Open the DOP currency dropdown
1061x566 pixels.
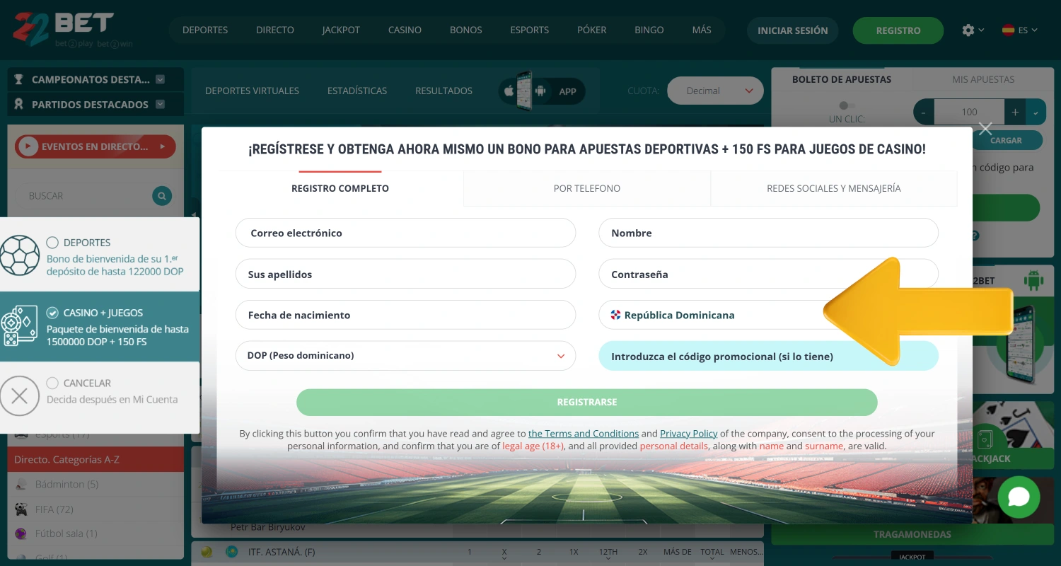point(405,356)
